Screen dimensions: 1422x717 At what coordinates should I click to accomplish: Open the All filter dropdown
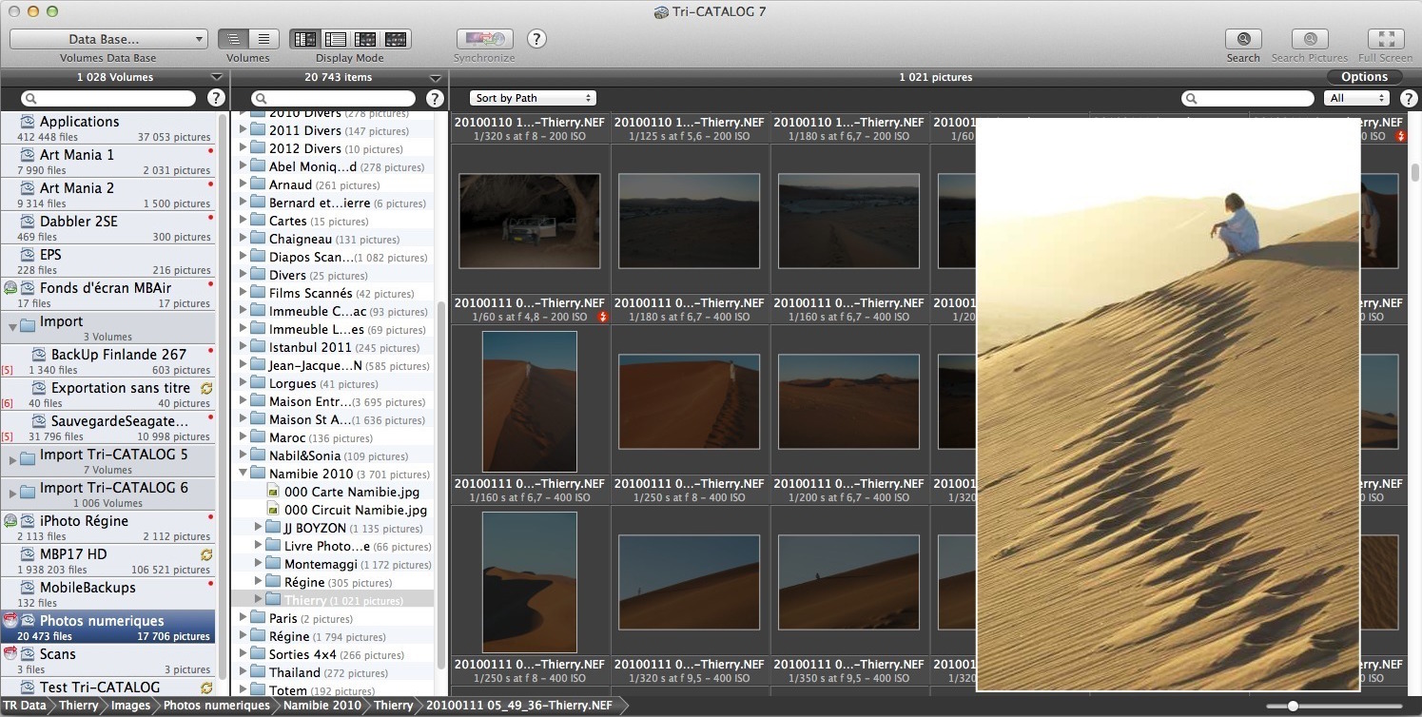click(1356, 98)
